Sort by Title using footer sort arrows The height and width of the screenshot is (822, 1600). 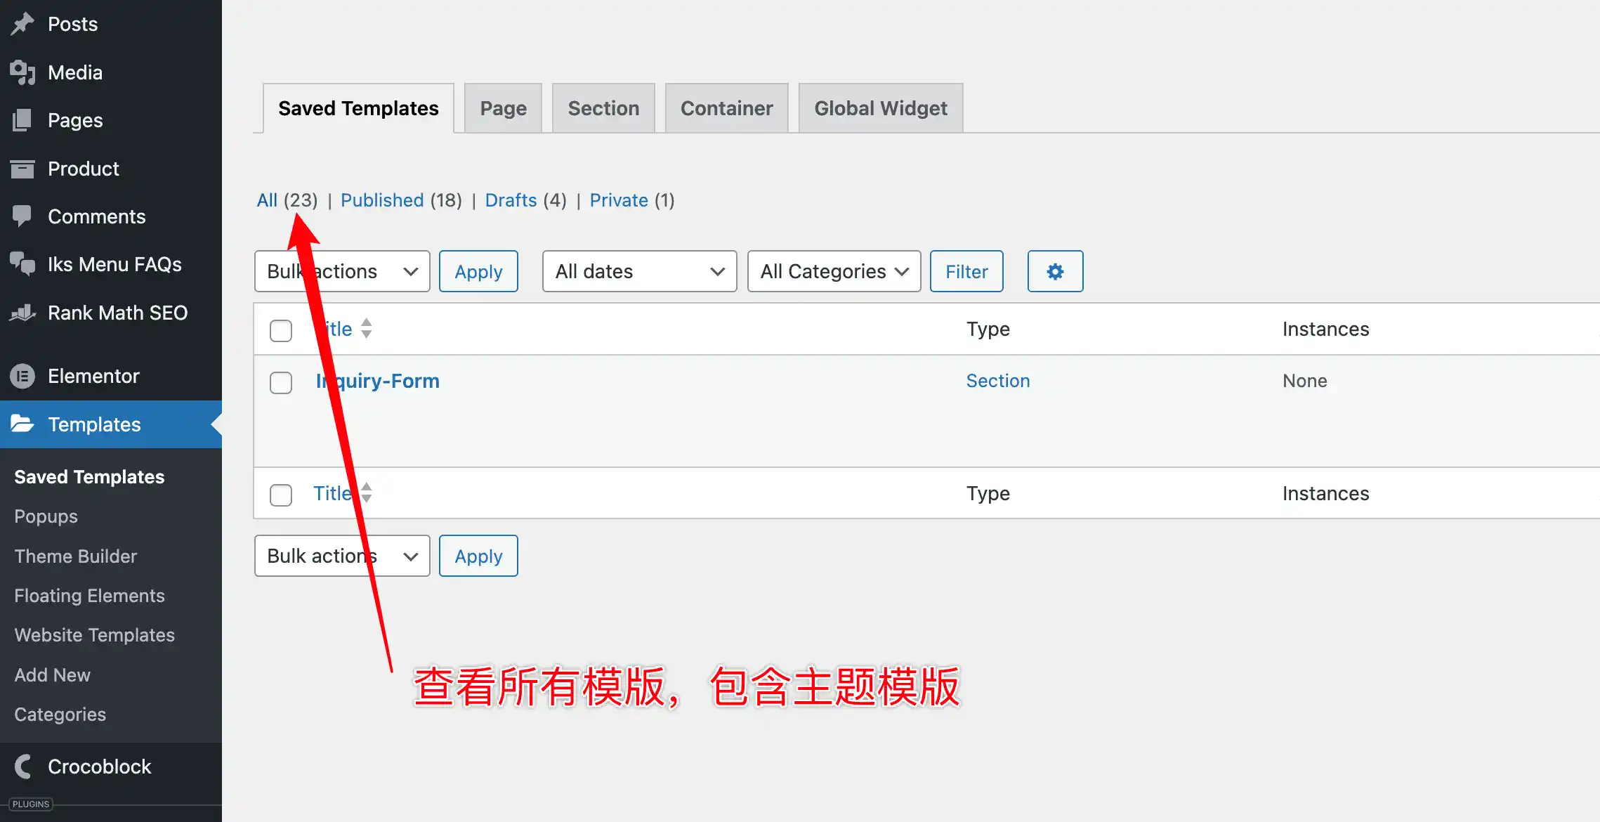point(366,492)
